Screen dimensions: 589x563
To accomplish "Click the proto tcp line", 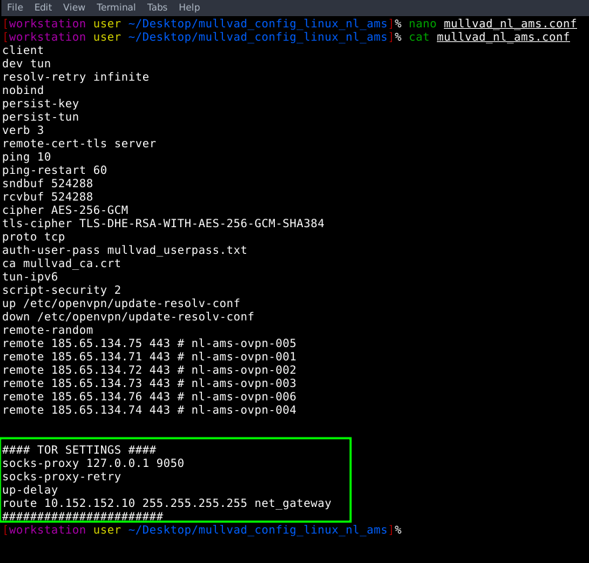I will point(34,237).
